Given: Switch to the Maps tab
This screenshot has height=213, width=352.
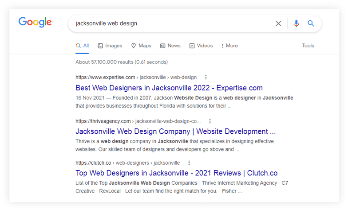Looking at the screenshot, I should point(141,46).
